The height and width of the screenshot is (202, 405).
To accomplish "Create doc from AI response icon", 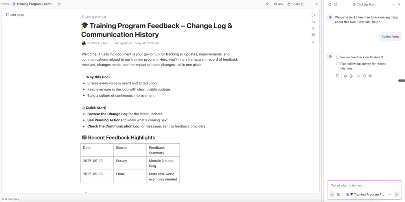I will click(351, 76).
